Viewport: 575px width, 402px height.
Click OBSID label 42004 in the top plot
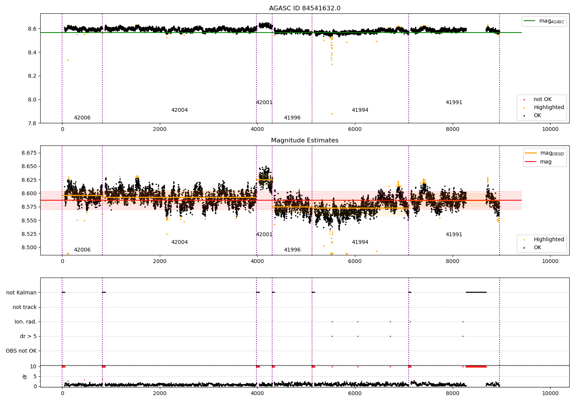(x=179, y=110)
